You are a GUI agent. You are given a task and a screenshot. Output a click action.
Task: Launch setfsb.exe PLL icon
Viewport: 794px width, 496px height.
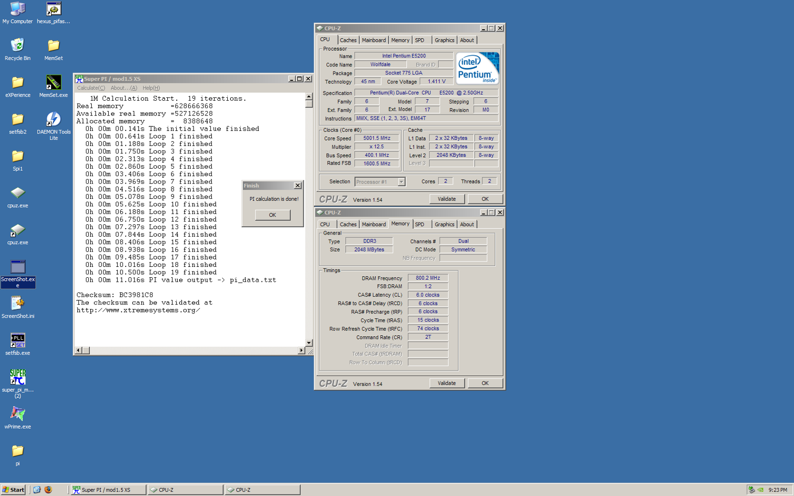18,344
